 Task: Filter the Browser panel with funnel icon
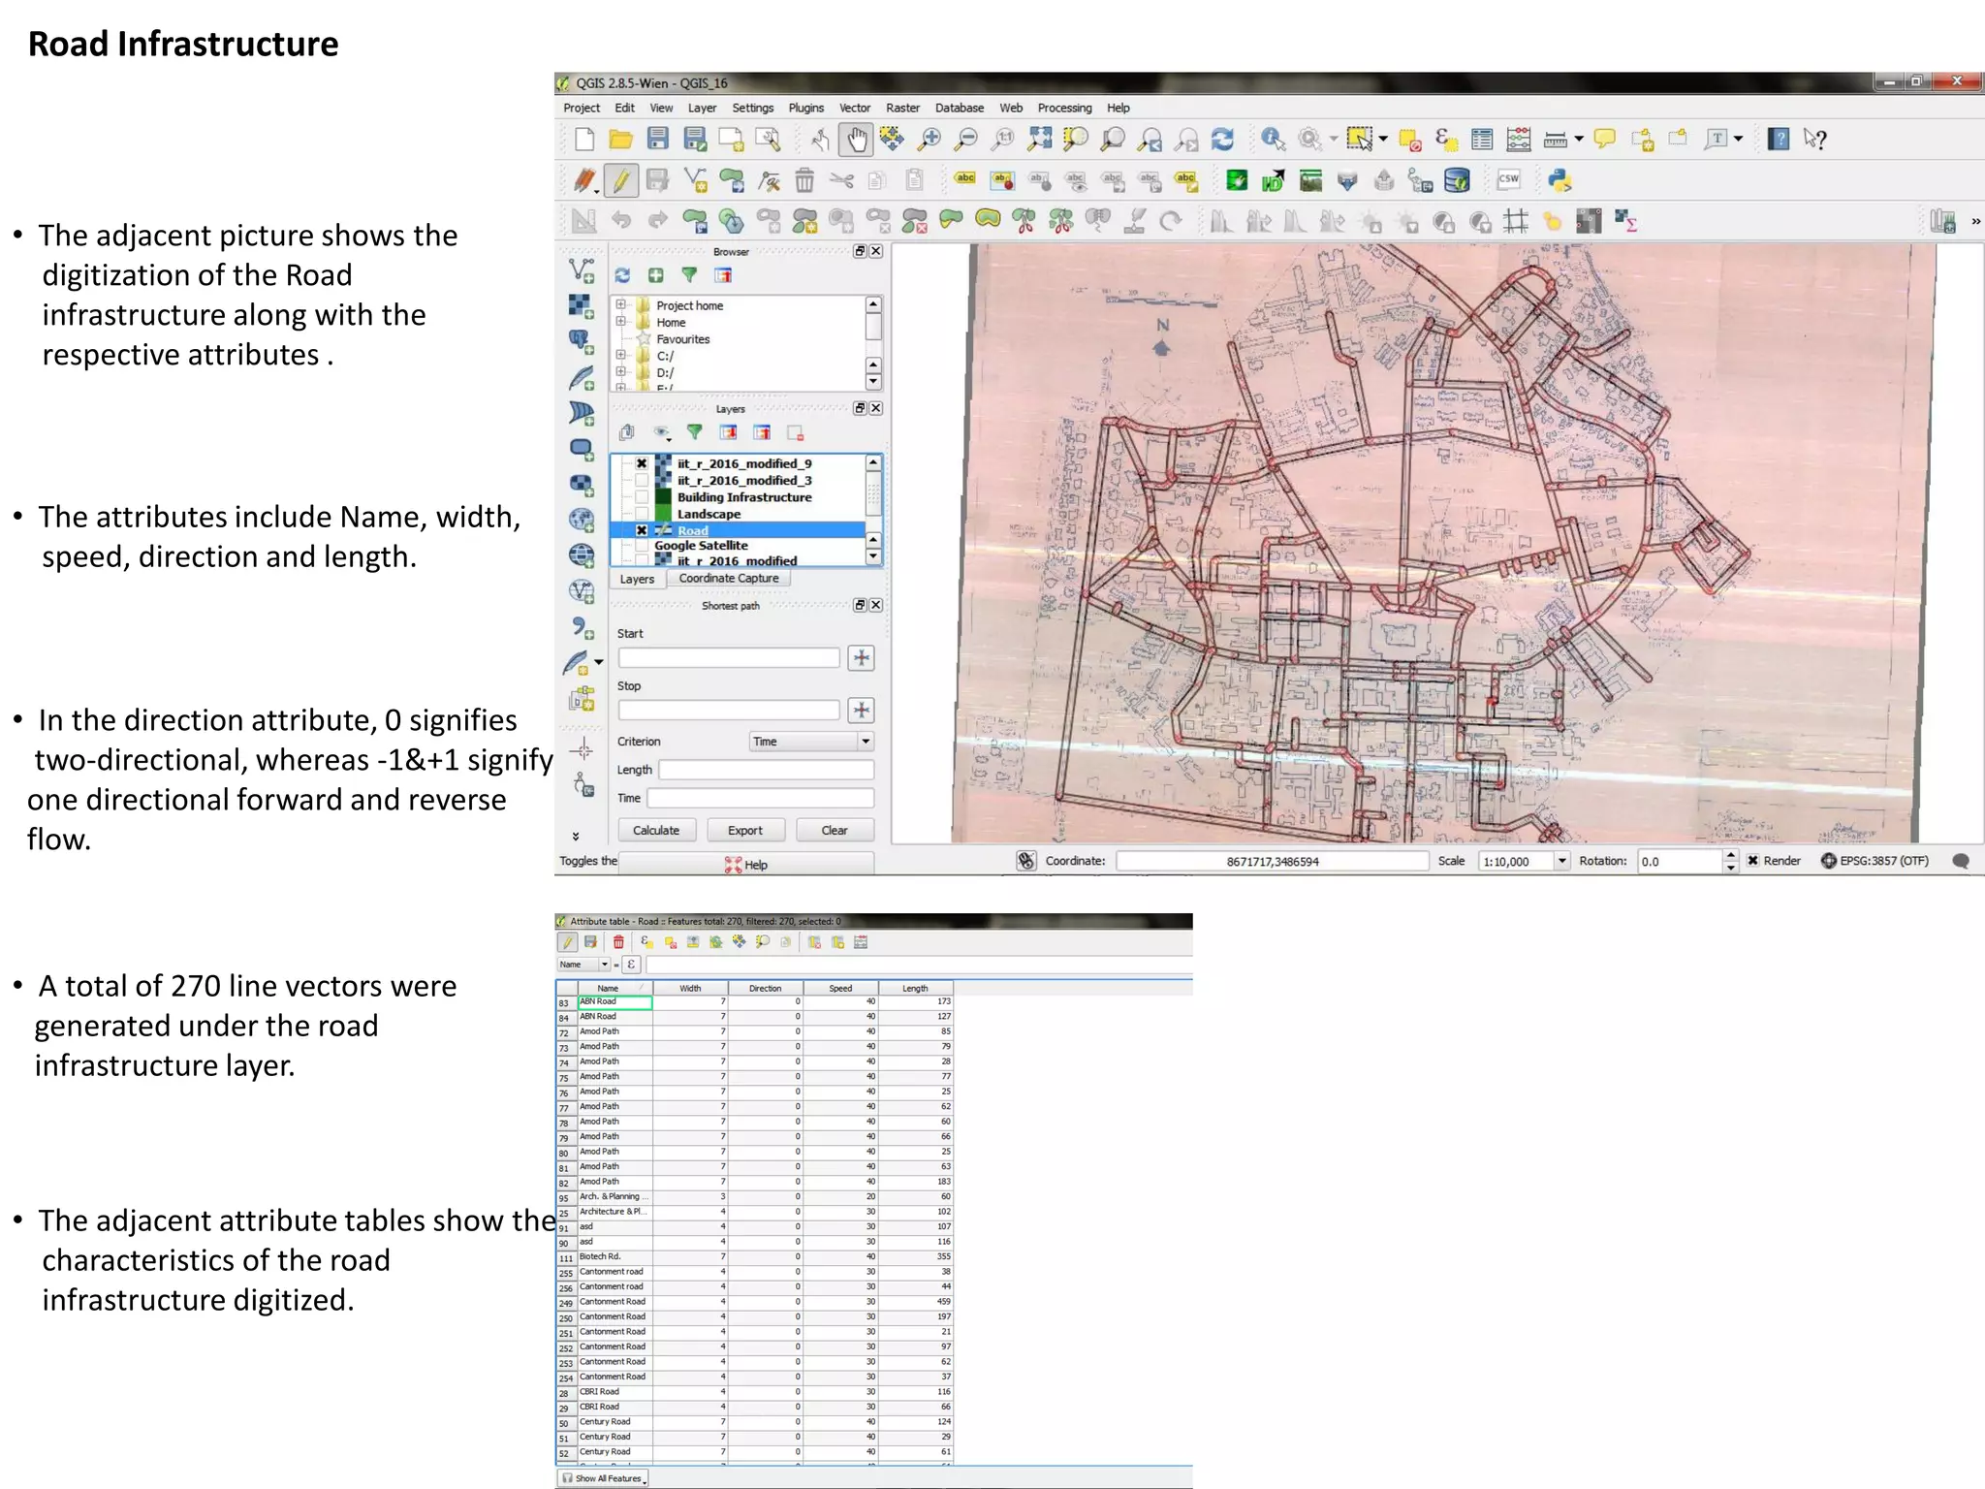[x=689, y=276]
